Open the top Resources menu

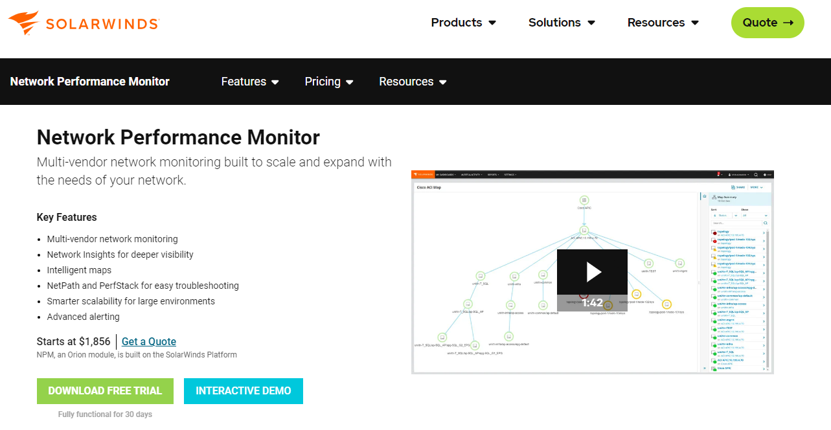pyautogui.click(x=663, y=23)
